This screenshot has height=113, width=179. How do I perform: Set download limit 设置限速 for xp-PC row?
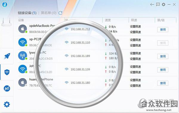(135, 40)
